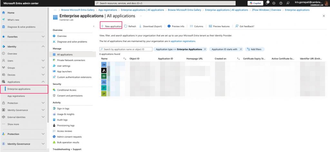Viewport: 330px width, 152px height.
Task: Click Show more in left navigation
Action: coord(13,124)
